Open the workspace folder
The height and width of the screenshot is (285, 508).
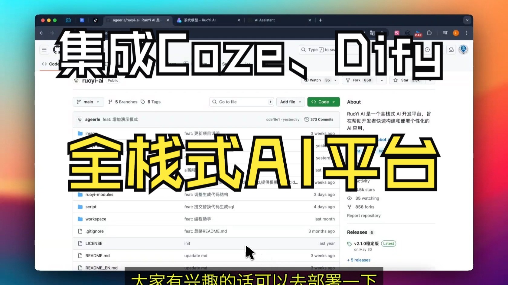[96, 219]
